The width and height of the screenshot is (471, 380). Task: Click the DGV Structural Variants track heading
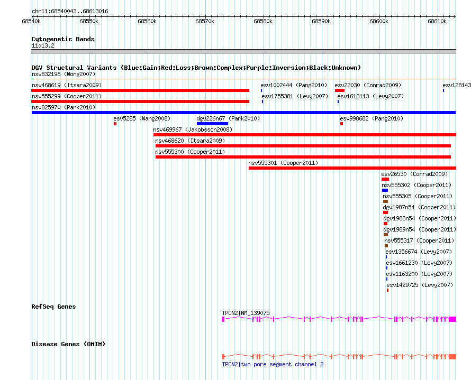point(196,68)
